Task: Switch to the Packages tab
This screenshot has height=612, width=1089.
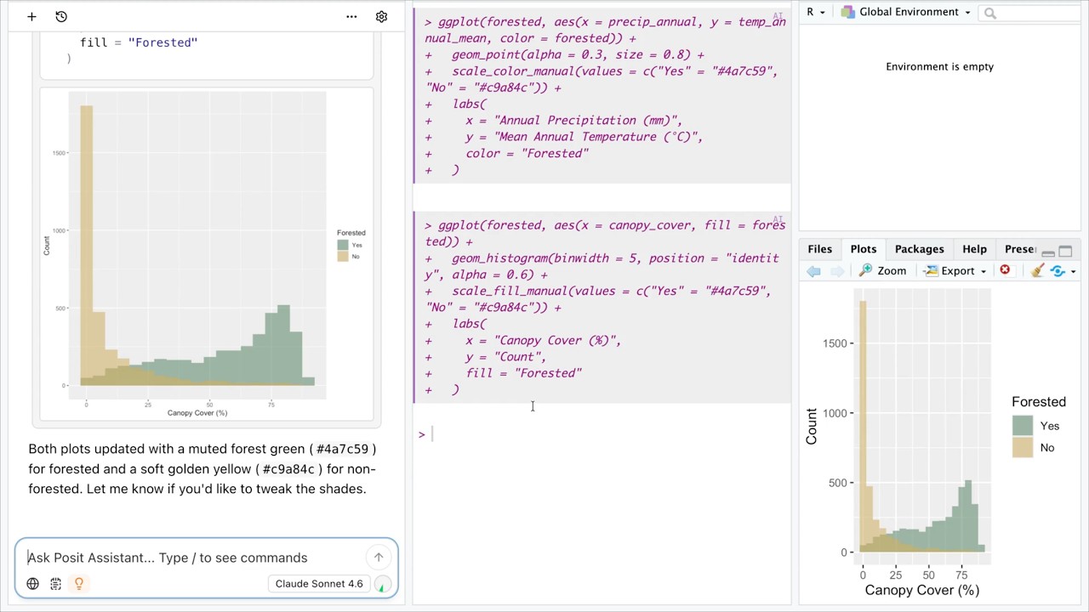Action: tap(919, 249)
